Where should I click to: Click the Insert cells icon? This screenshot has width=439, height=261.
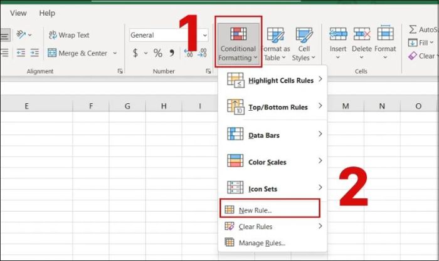[338, 34]
